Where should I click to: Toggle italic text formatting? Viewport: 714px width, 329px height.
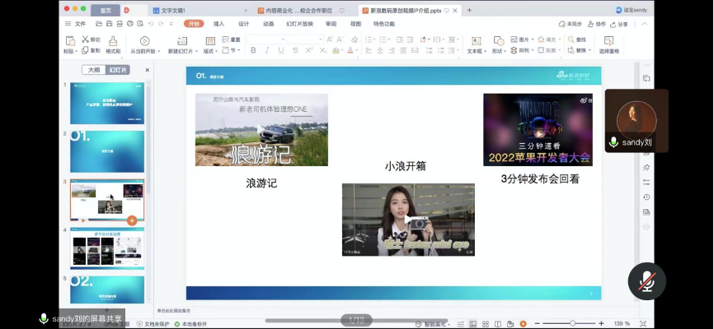[267, 50]
